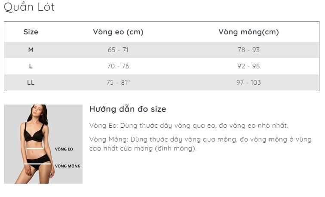325x197 pixels.
Task: Click the "Hướng dẫn đo size" heading
Action: [128, 109]
